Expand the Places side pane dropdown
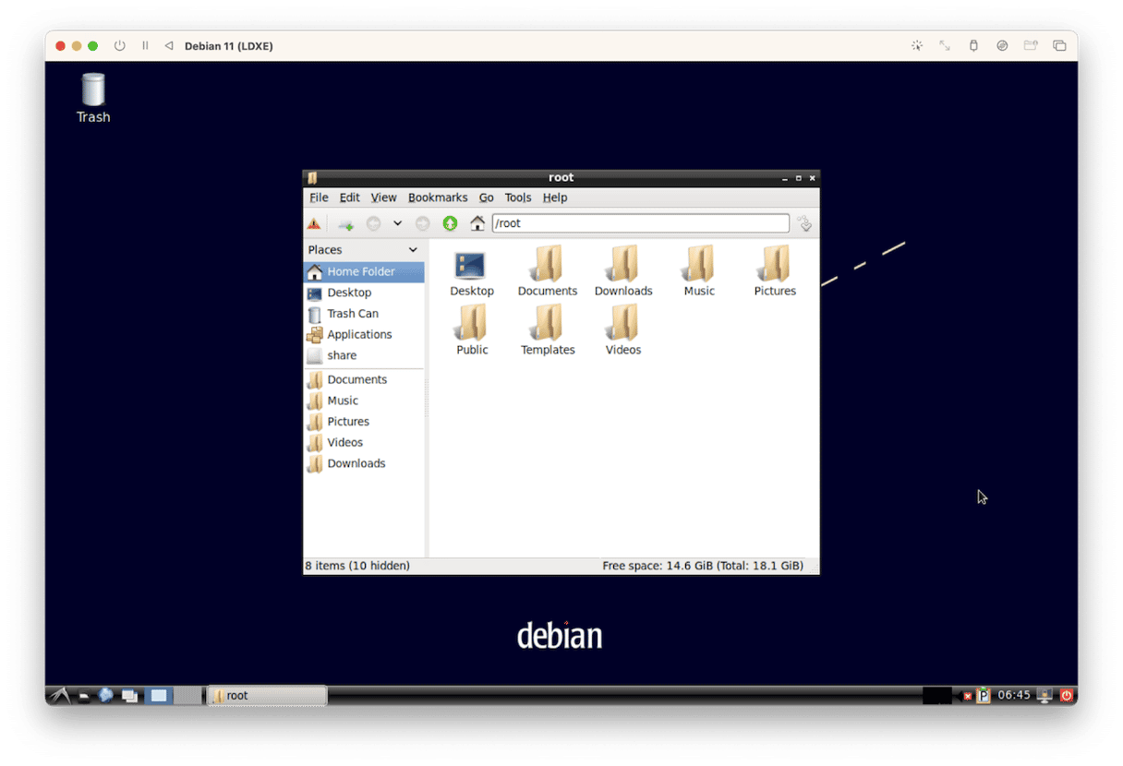 (413, 250)
